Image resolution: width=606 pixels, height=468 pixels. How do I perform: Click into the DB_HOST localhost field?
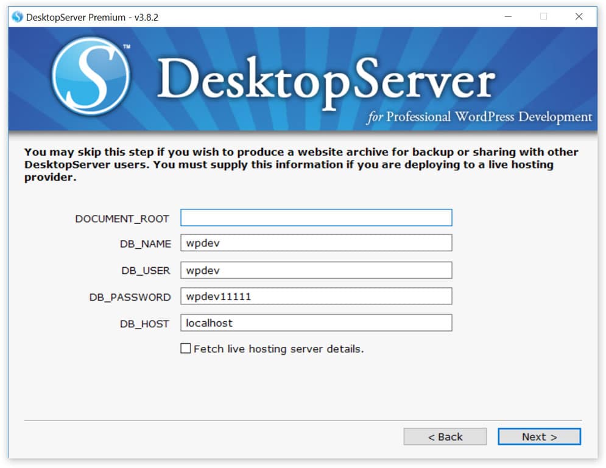[316, 323]
